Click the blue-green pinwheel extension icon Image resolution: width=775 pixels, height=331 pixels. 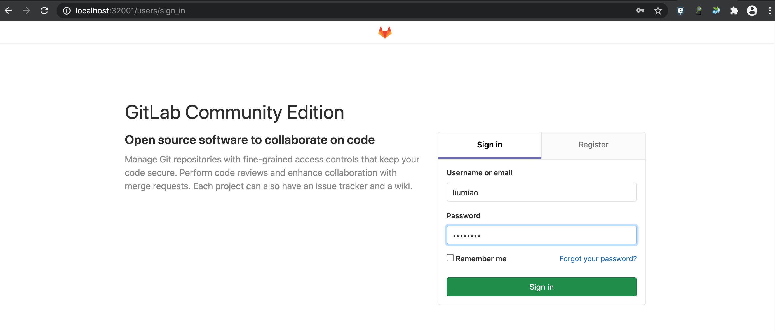coord(716,11)
